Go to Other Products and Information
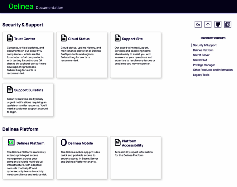237x187 pixels. 213,70
